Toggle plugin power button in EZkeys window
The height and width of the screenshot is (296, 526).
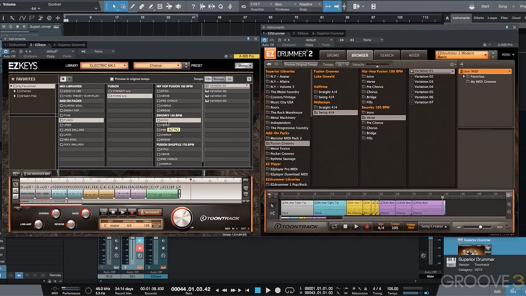pyautogui.click(x=6, y=52)
